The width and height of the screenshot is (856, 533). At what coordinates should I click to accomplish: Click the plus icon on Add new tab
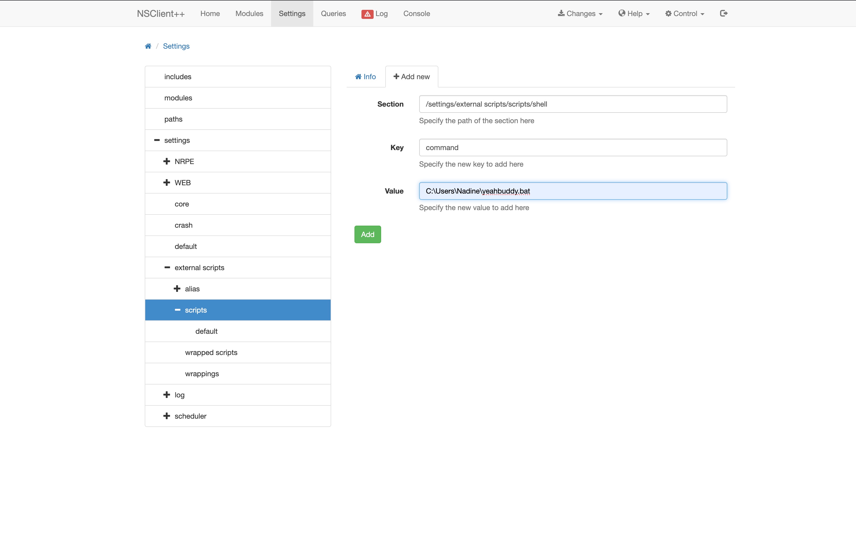click(x=396, y=77)
